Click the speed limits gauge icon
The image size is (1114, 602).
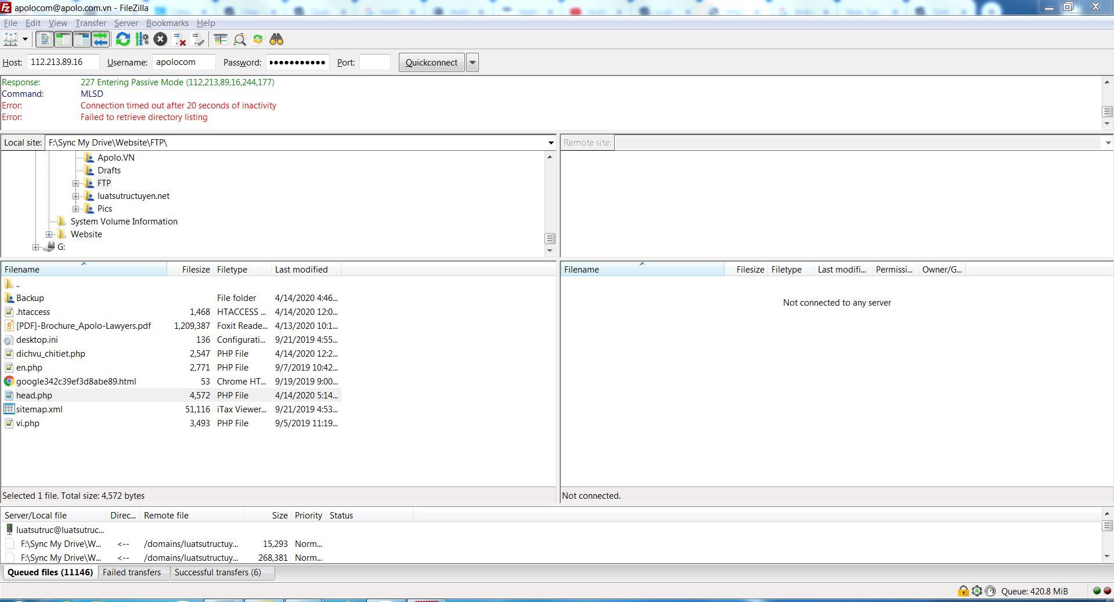[990, 591]
